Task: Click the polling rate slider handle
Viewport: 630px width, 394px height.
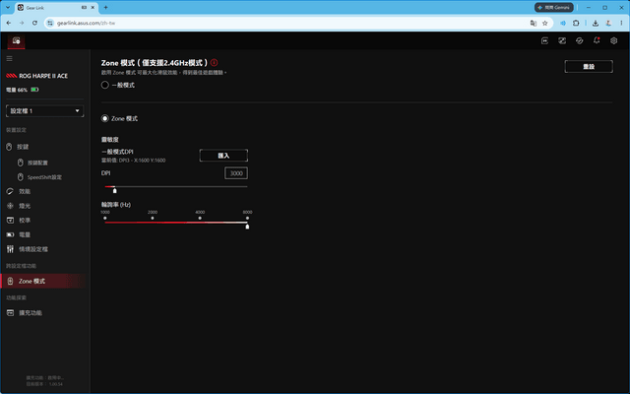Action: tap(247, 227)
